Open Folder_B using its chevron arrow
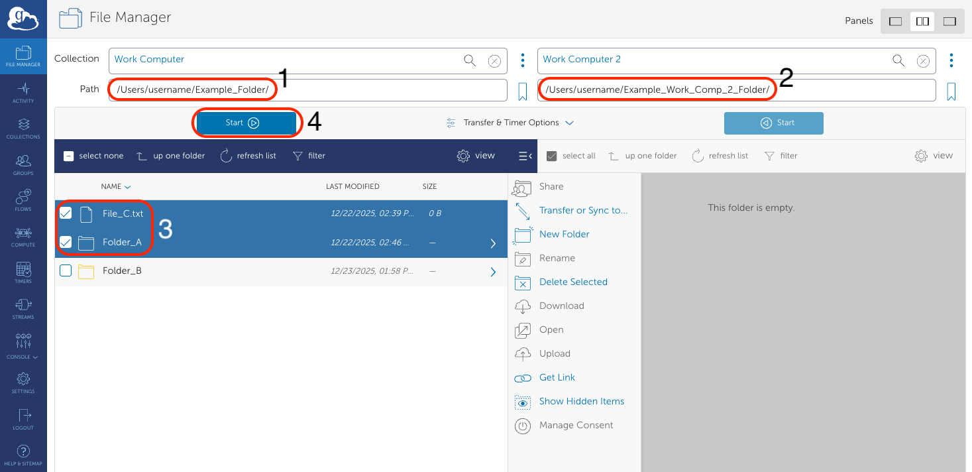Screen dimensions: 972x472 493,272
